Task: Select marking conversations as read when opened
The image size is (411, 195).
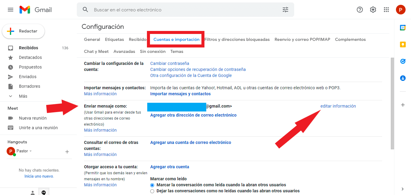Action: point(152,185)
